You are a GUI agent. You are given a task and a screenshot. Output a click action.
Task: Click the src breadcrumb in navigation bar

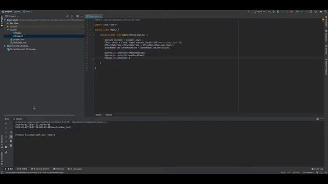17,12
